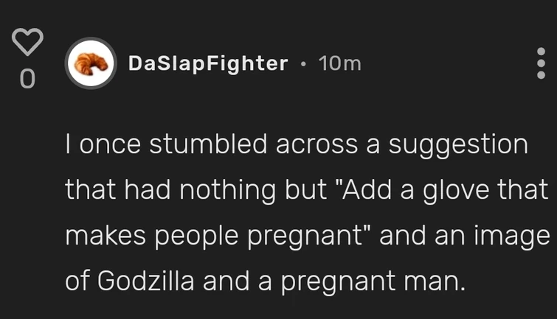
Task: Like the comment with the heart icon
Action: 27,43
